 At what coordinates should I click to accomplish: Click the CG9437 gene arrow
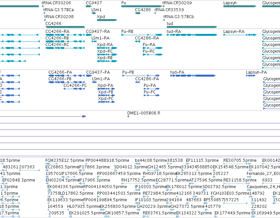(89, 6)
